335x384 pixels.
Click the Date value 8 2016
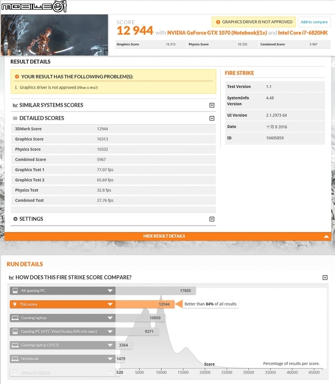click(x=276, y=127)
